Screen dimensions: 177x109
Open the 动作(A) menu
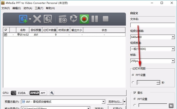[28, 8]
